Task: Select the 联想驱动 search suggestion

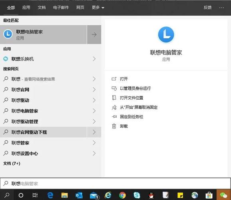Action: tap(43, 100)
